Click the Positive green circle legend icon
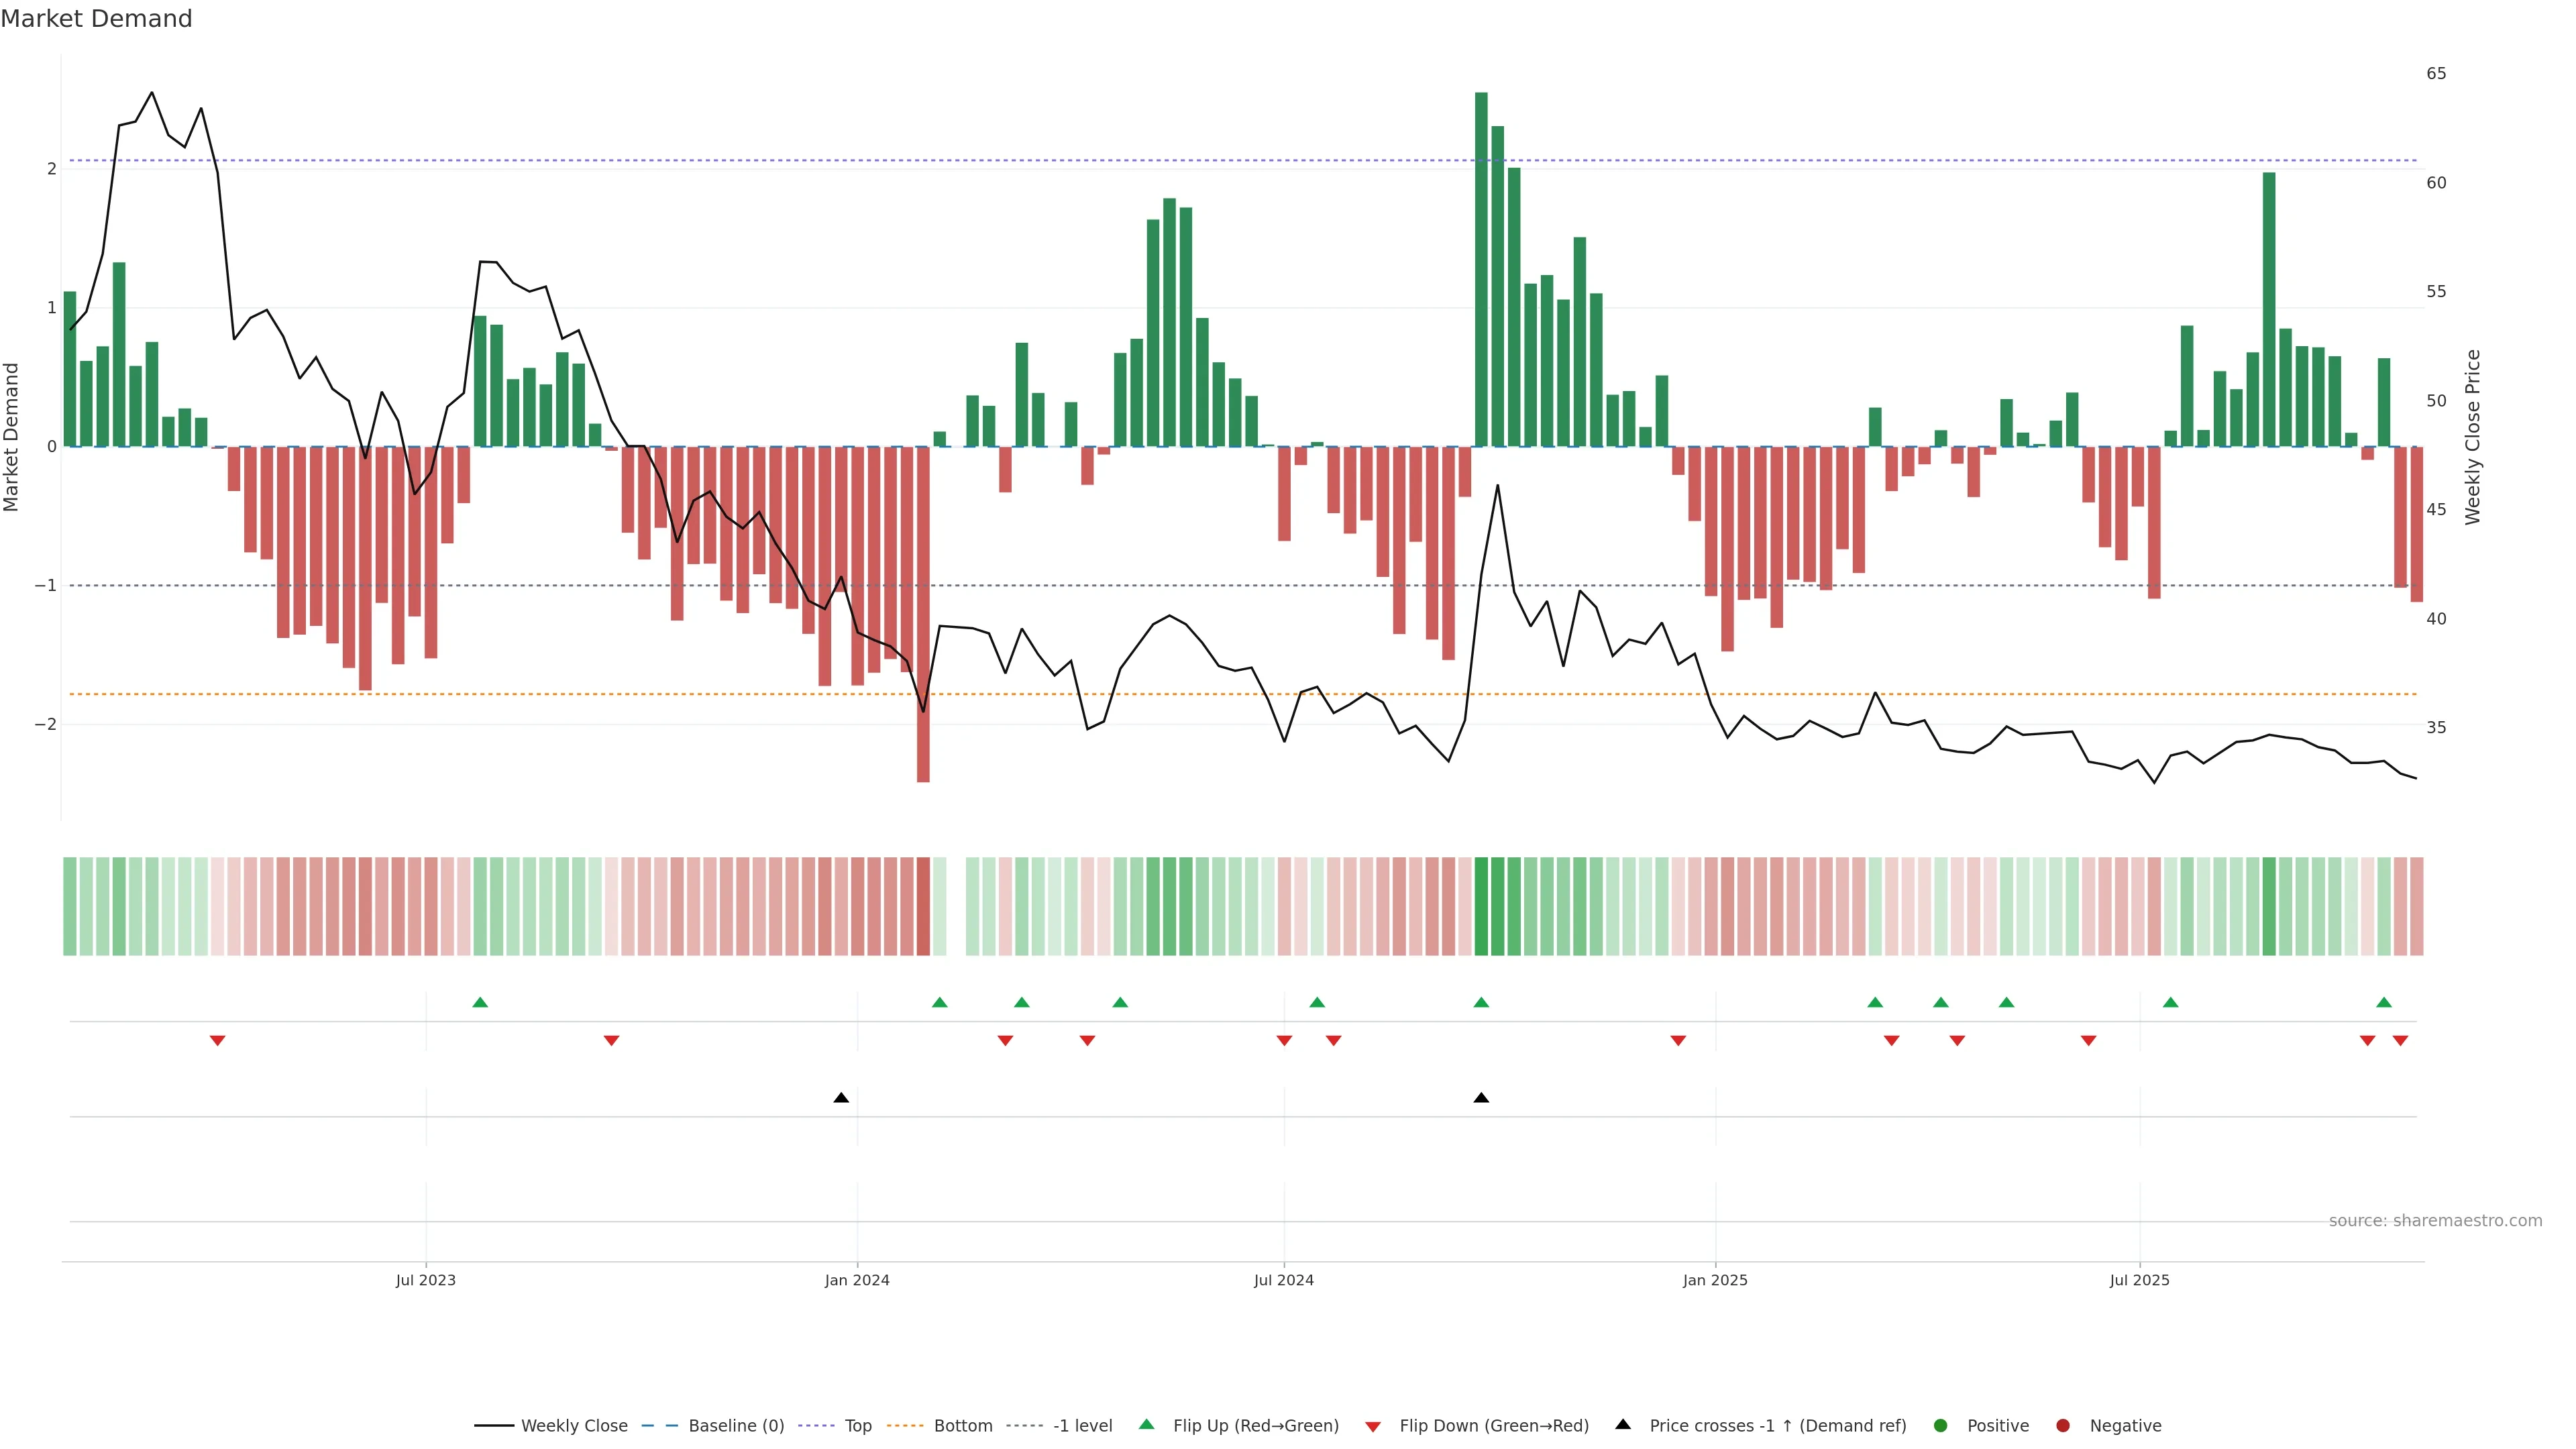Screen dimensions: 2576x1449 coord(1941,1426)
